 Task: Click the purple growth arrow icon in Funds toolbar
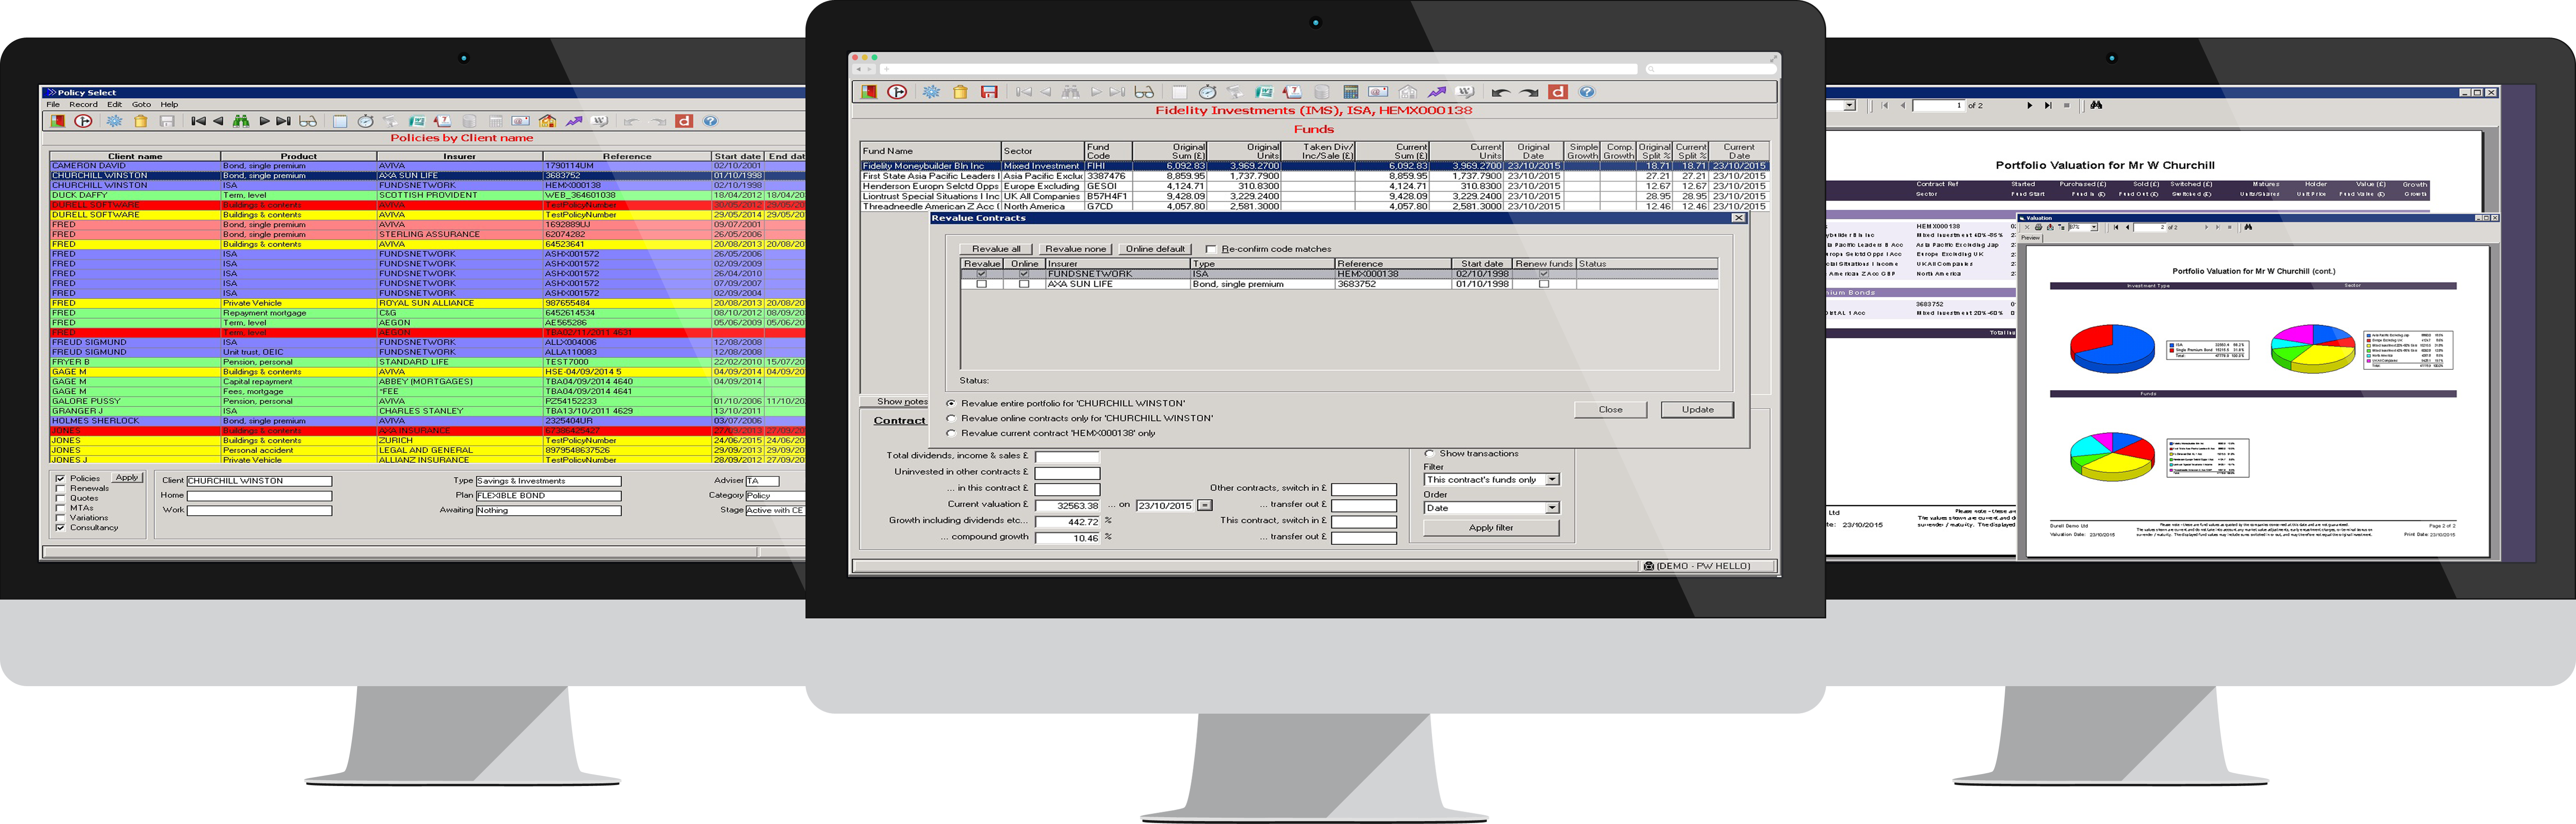coord(1437,92)
